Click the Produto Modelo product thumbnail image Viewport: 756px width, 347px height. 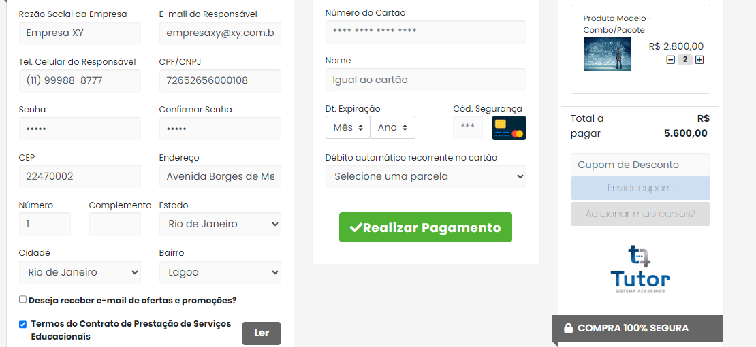[607, 54]
